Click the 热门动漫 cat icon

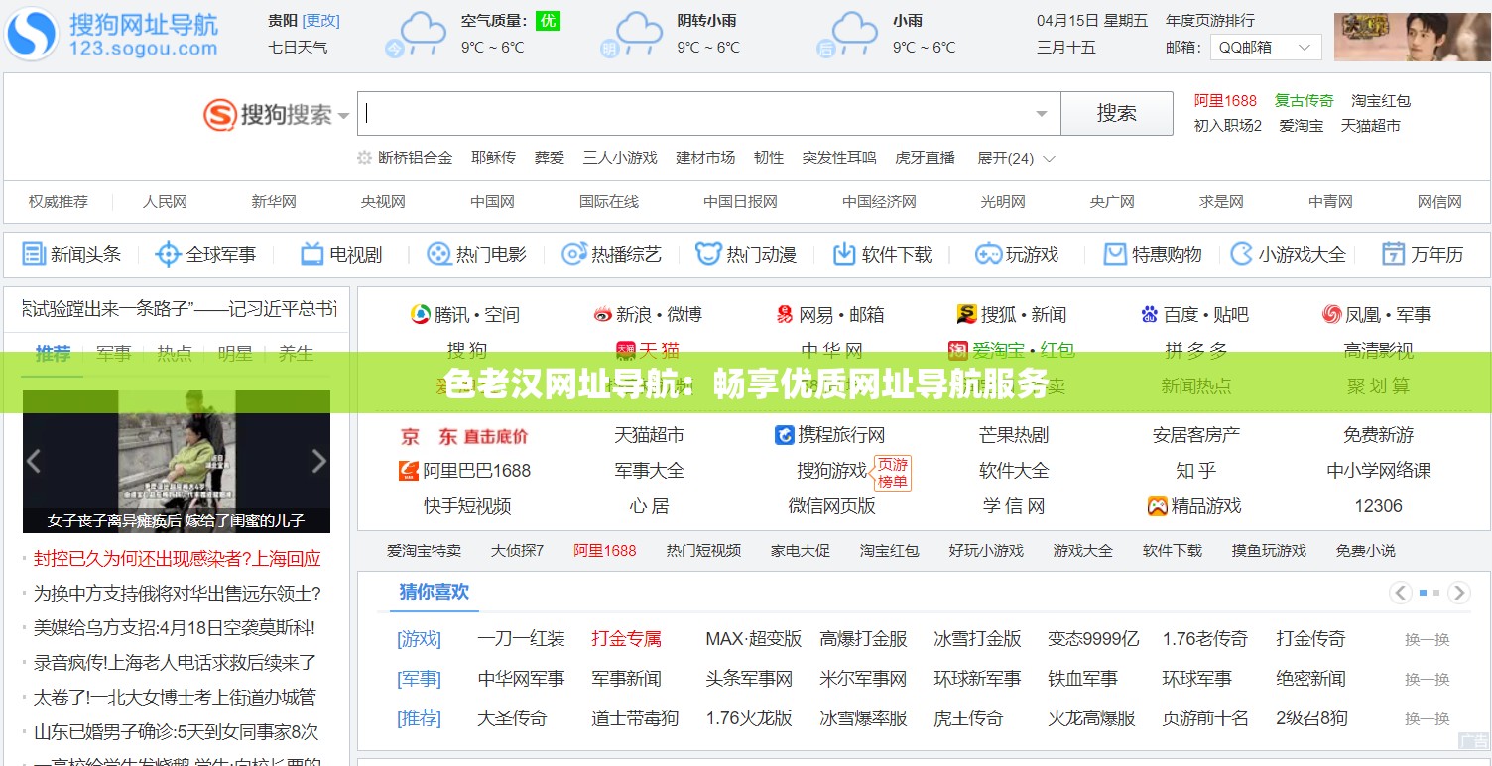707,254
